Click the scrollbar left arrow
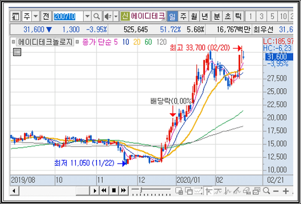301x204 pixels. pos(14,191)
